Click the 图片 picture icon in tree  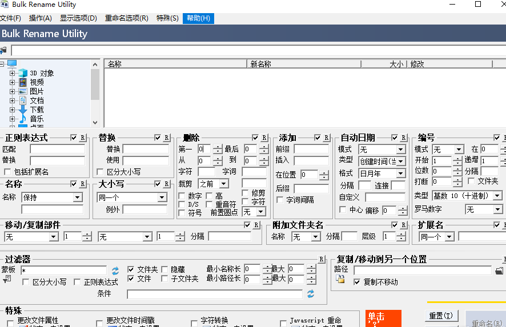click(23, 91)
